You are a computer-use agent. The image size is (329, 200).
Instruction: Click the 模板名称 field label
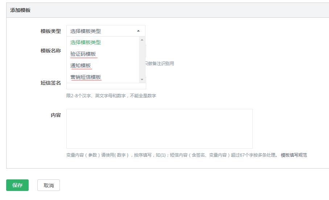(x=51, y=51)
